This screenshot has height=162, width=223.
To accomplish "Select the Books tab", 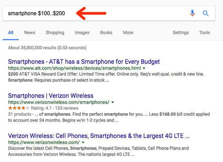I will click(106, 33).
